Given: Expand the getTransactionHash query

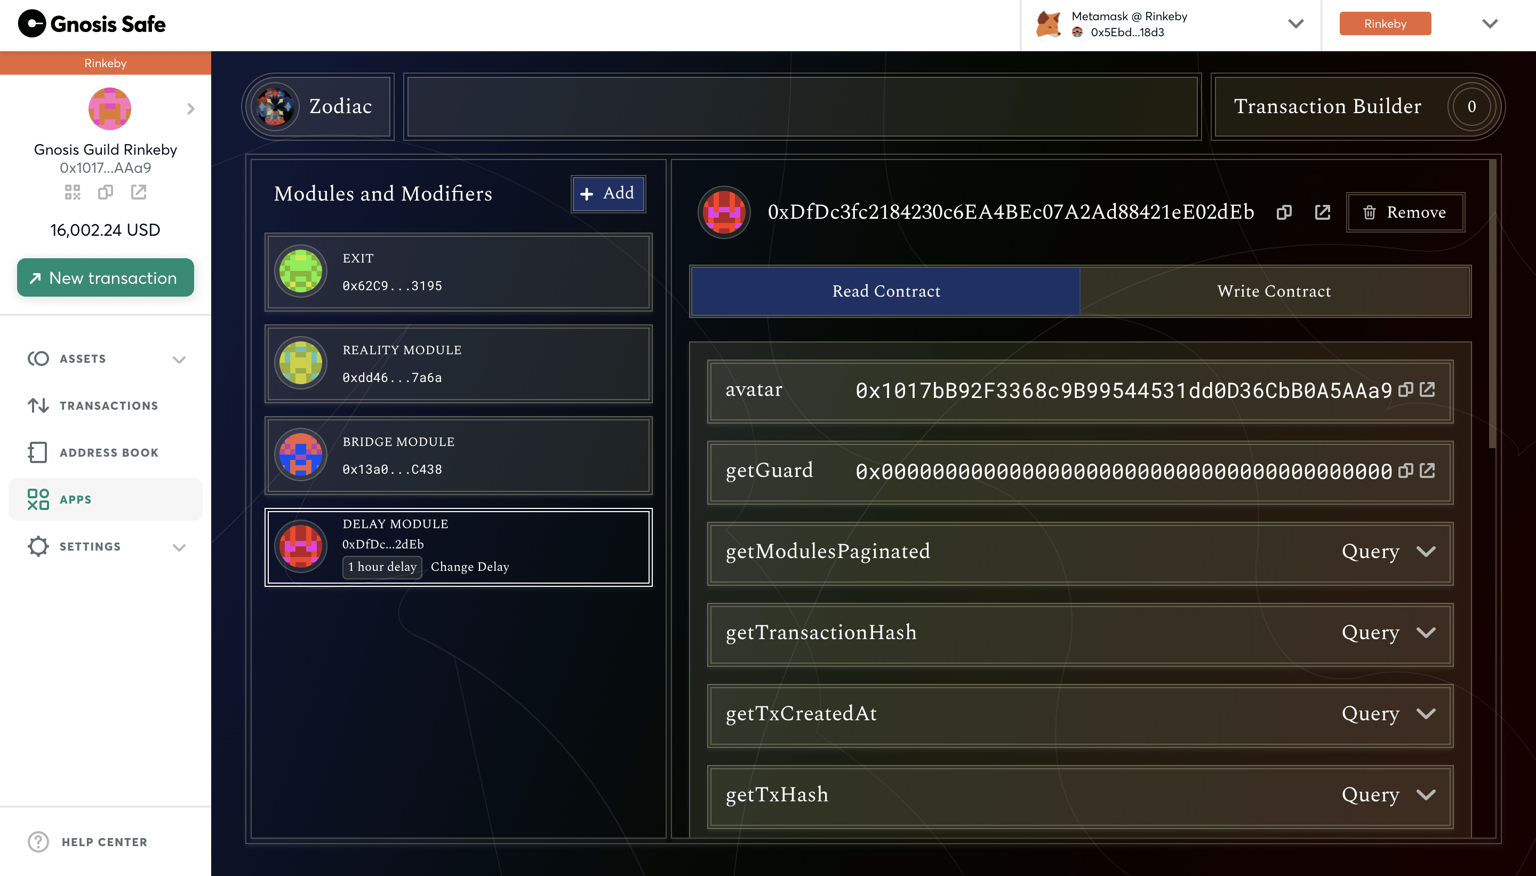Looking at the screenshot, I should click(1426, 631).
